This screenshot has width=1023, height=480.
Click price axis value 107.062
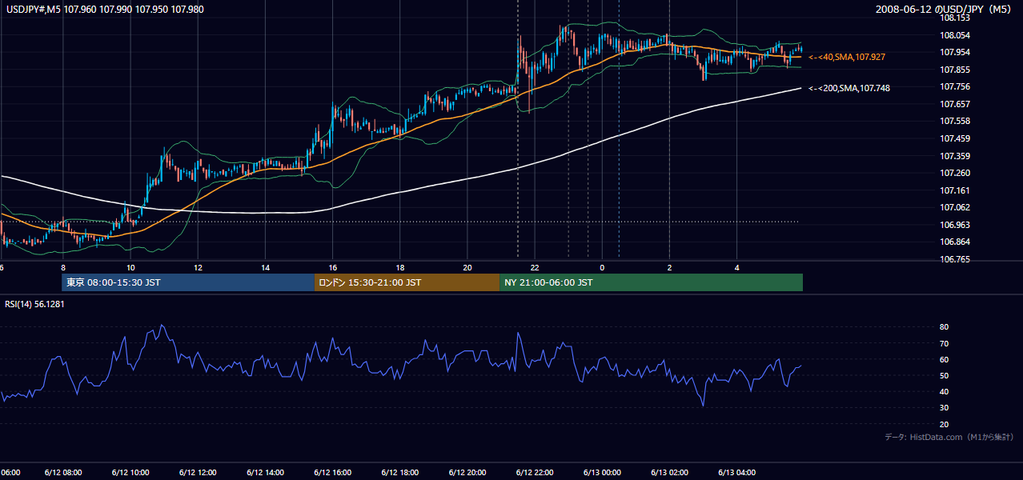pos(955,207)
